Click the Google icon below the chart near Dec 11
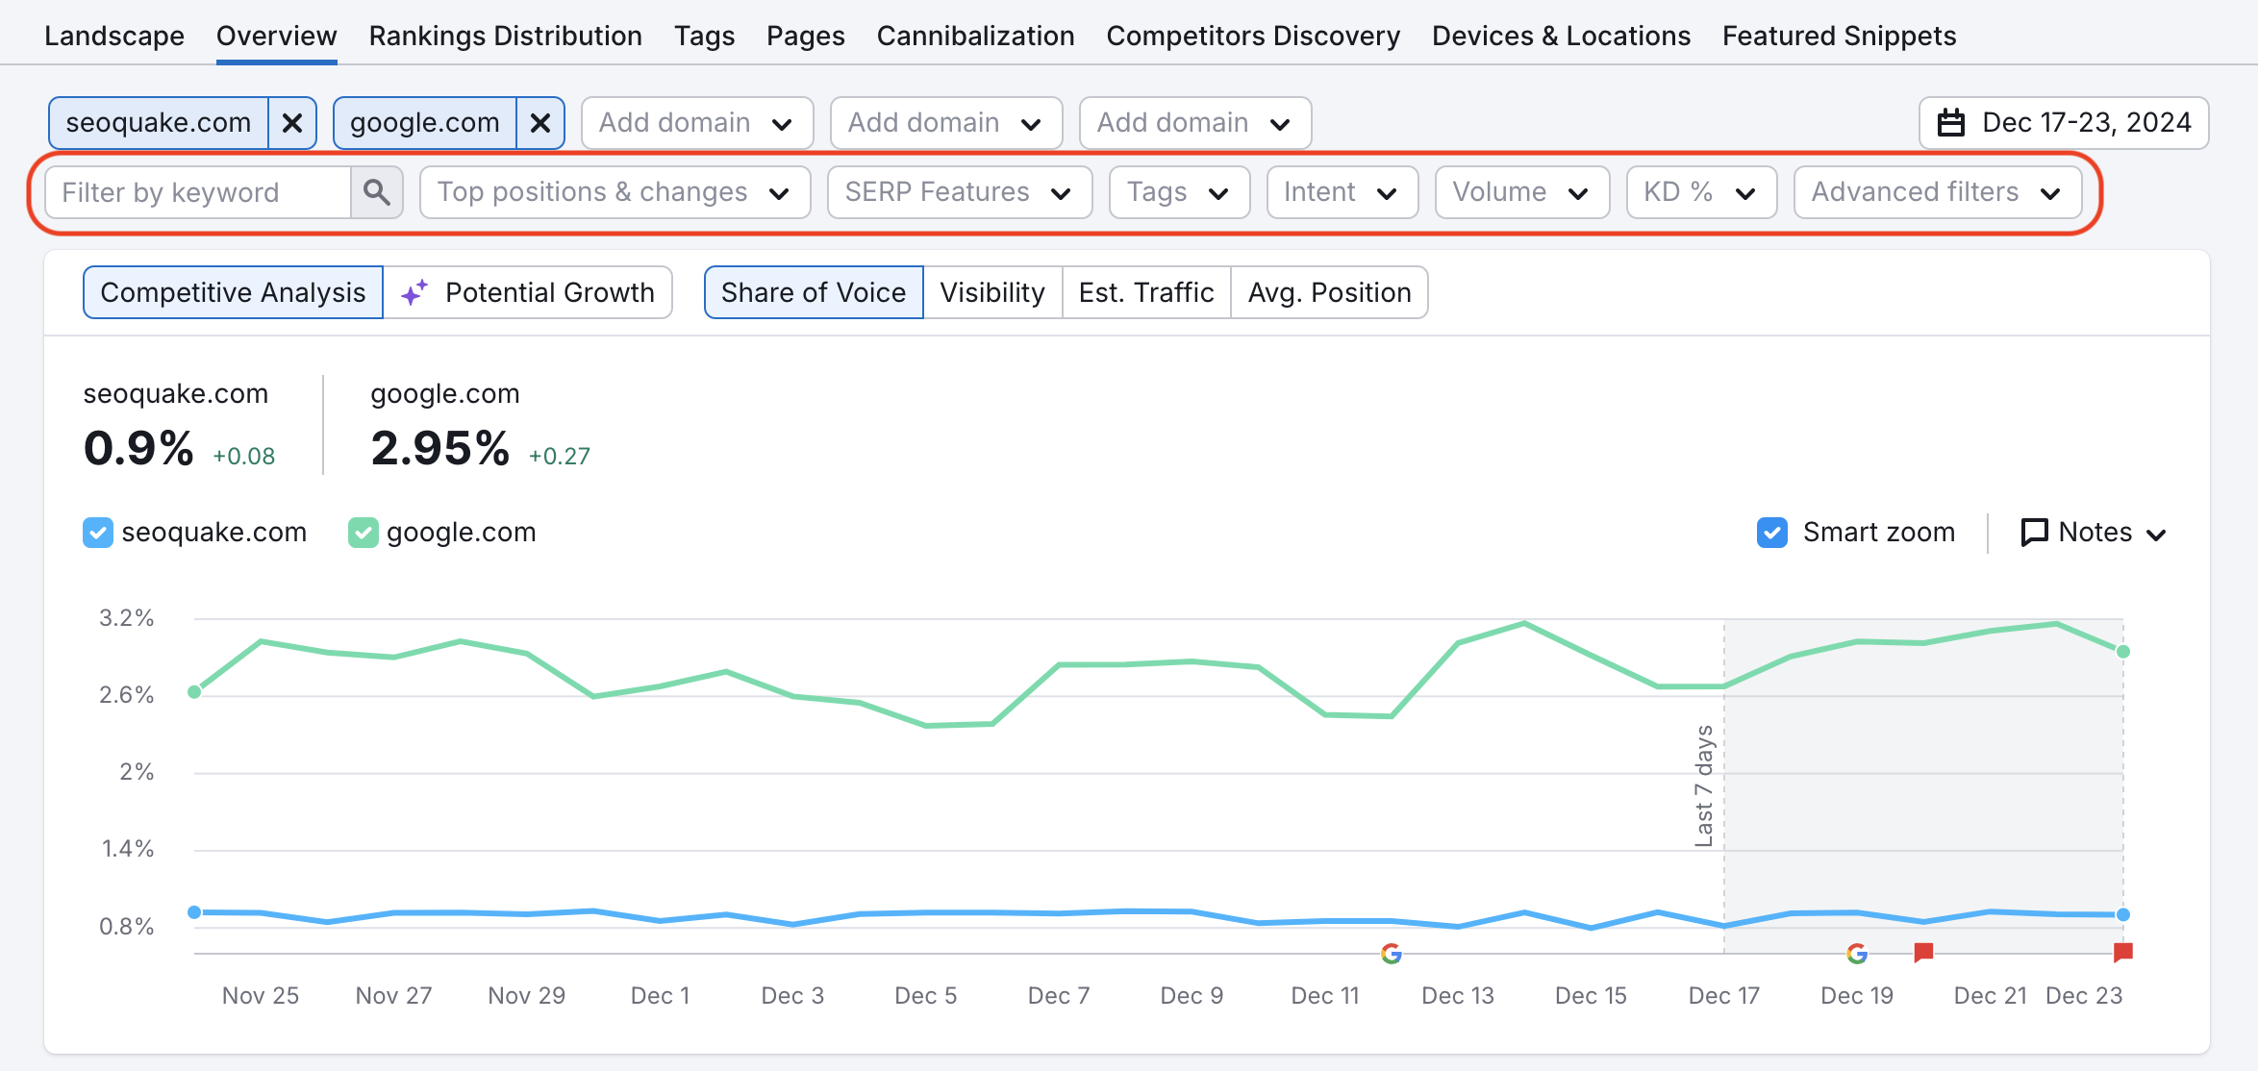The width and height of the screenshot is (2258, 1071). tap(1392, 954)
